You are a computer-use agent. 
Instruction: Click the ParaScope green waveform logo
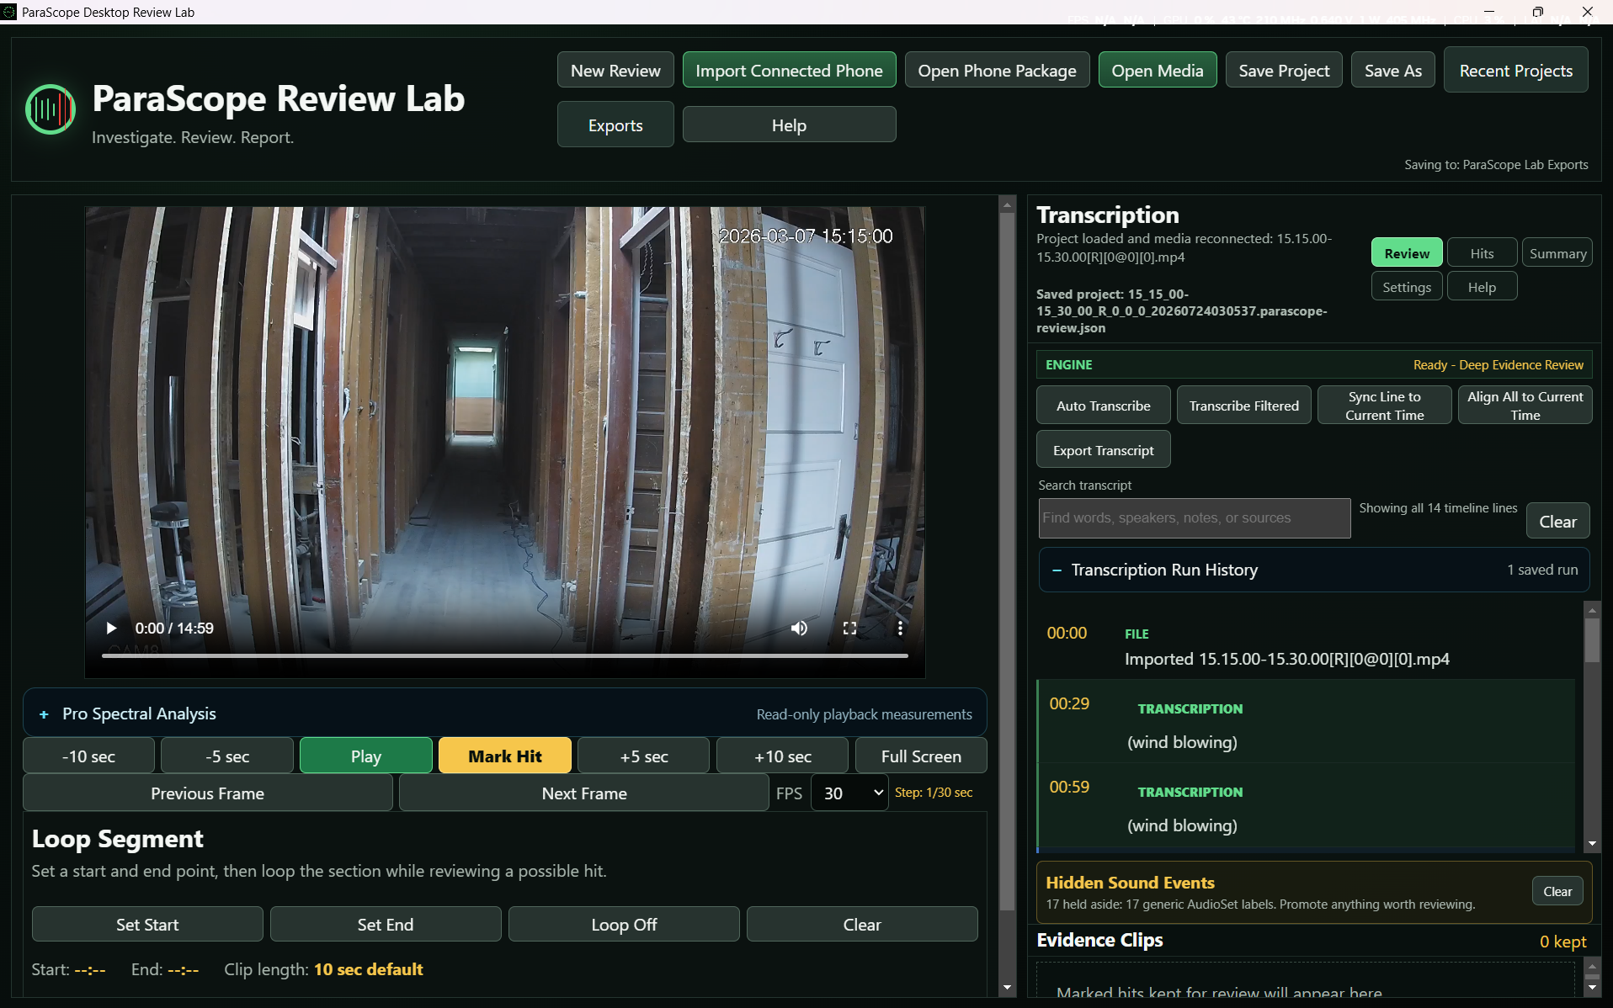pyautogui.click(x=51, y=109)
